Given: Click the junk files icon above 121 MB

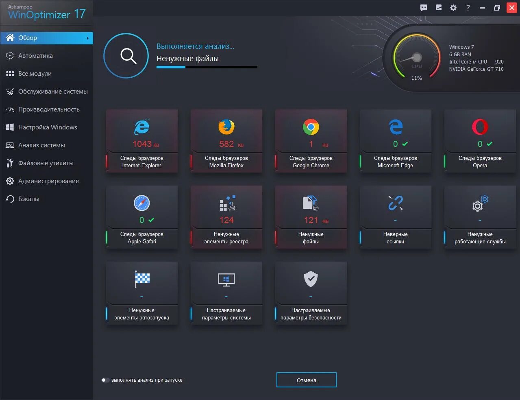Looking at the screenshot, I should pyautogui.click(x=311, y=203).
